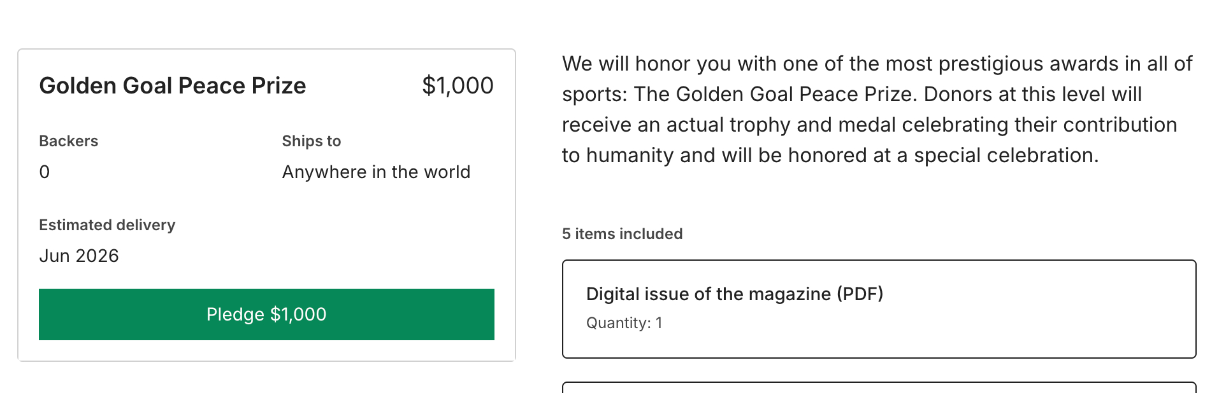The image size is (1226, 393).
Task: Click the description line starting with sports:
Action: point(851,94)
